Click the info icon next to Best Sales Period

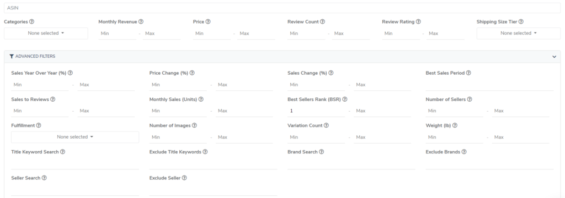point(468,73)
